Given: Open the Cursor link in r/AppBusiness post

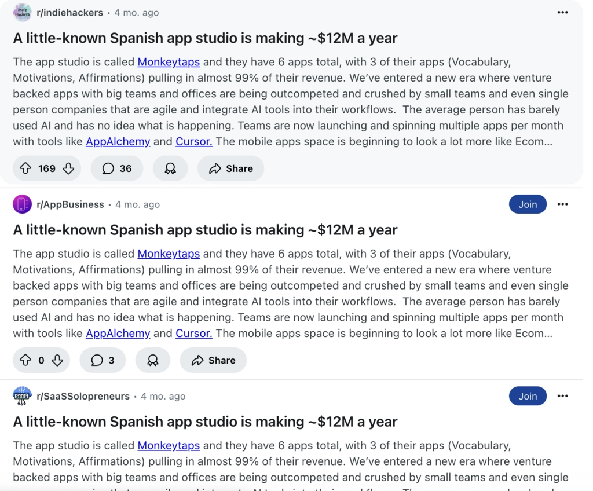Looking at the screenshot, I should point(194,334).
